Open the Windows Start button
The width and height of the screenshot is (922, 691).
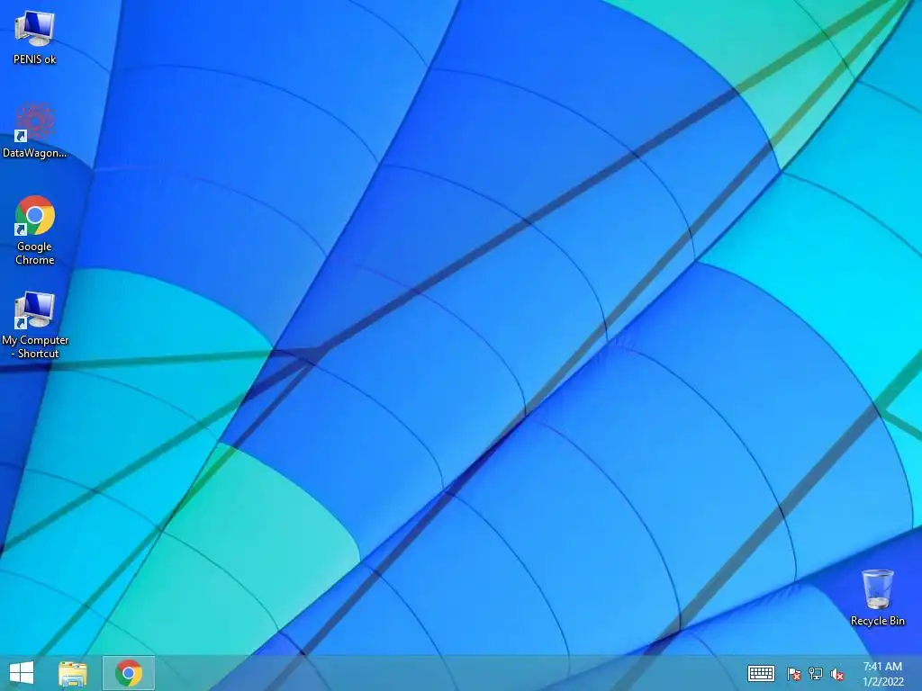[22, 673]
